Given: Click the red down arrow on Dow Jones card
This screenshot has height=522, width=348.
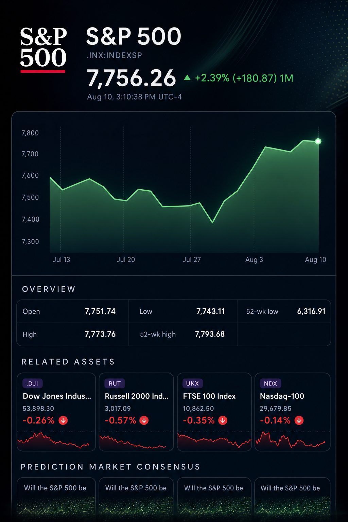Looking at the screenshot, I should click(x=63, y=420).
